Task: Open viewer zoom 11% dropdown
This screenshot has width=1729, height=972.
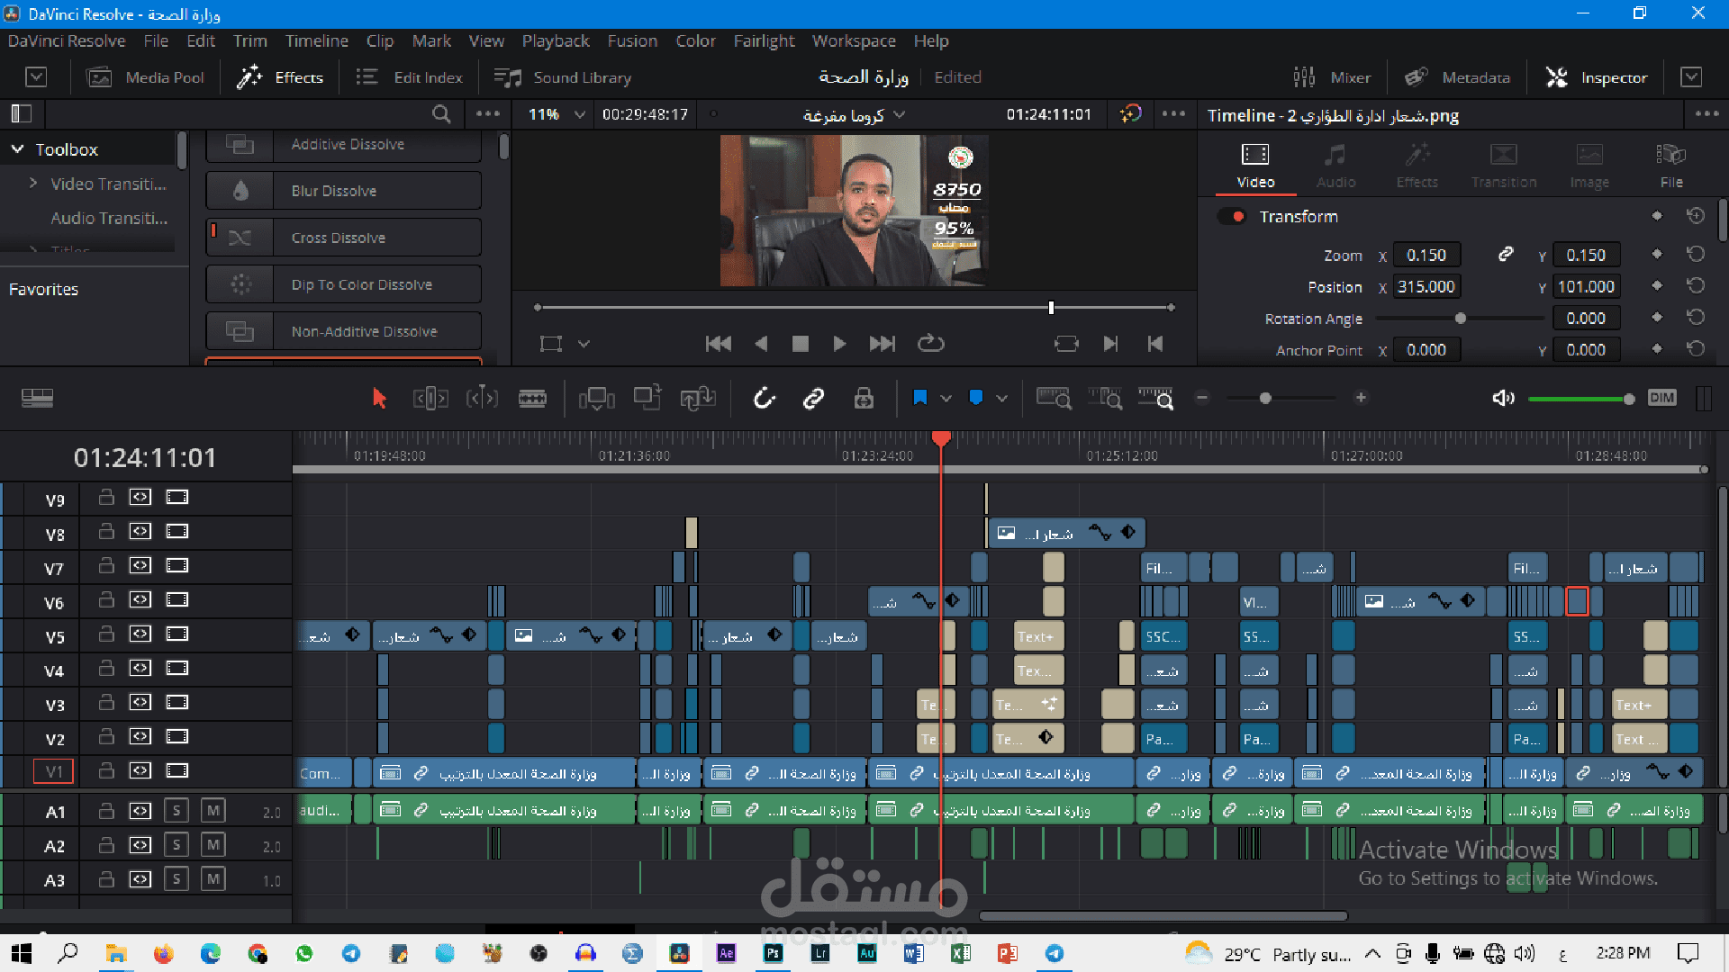Action: (580, 114)
